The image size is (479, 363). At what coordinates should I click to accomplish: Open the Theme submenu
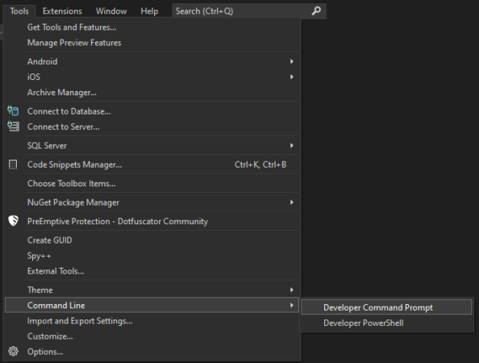click(152, 290)
